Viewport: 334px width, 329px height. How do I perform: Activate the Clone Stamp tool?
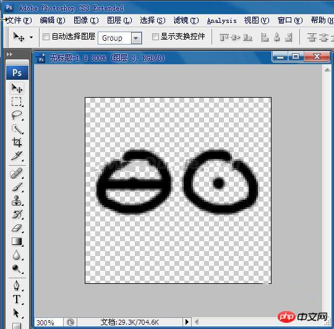[x=17, y=201]
